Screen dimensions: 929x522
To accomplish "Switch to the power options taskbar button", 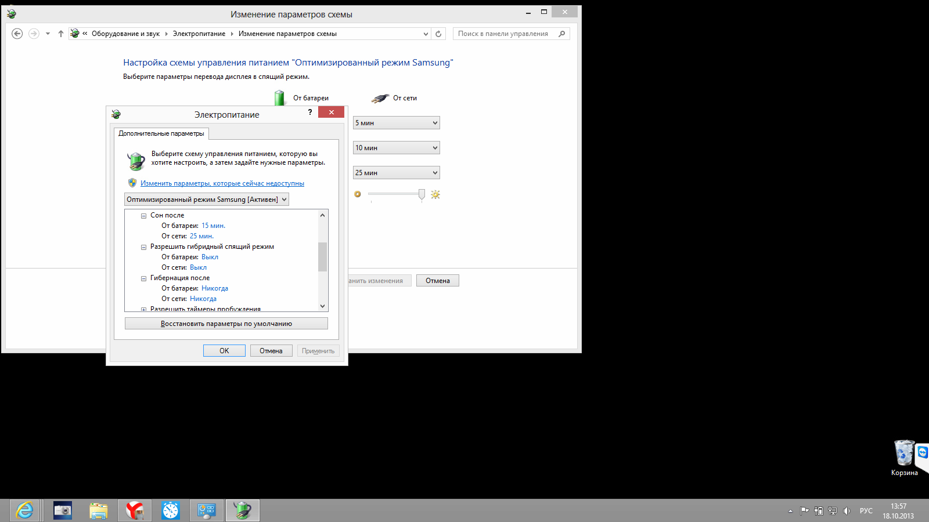I will (243, 510).
